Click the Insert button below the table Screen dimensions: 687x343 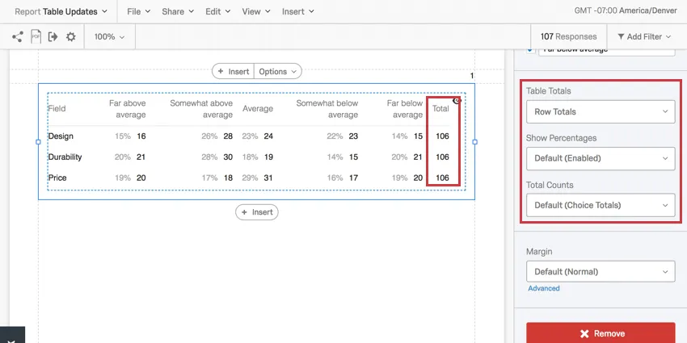(x=257, y=212)
